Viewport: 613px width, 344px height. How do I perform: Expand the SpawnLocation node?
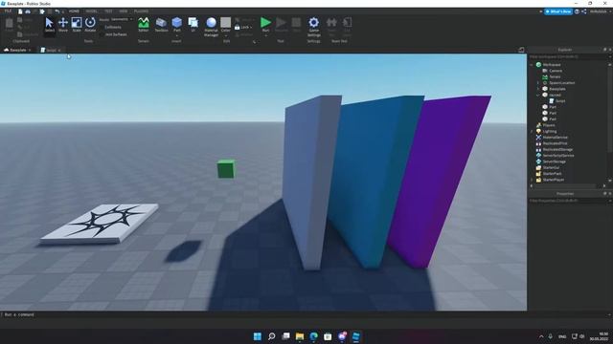(x=537, y=83)
